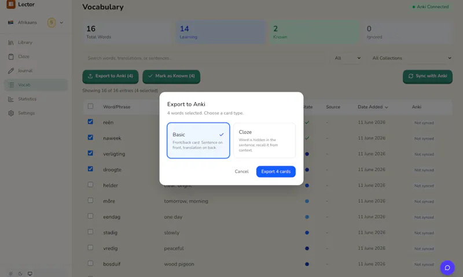
Task: Click the word verligting
Action: pyautogui.click(x=114, y=154)
